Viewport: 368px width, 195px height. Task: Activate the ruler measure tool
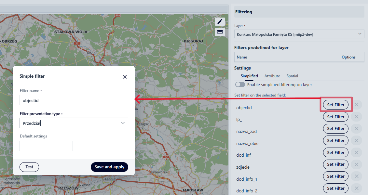pyautogui.click(x=220, y=32)
